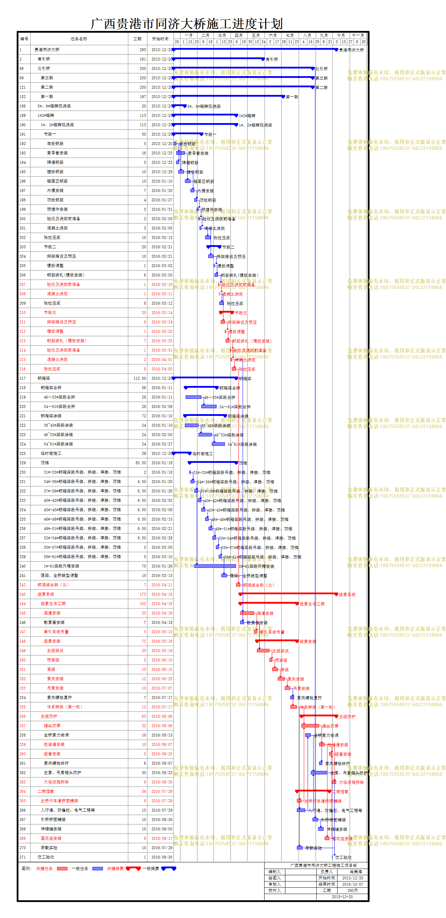
Task: Select the 锚固区钢筋 task name cell
Action: pos(57,181)
